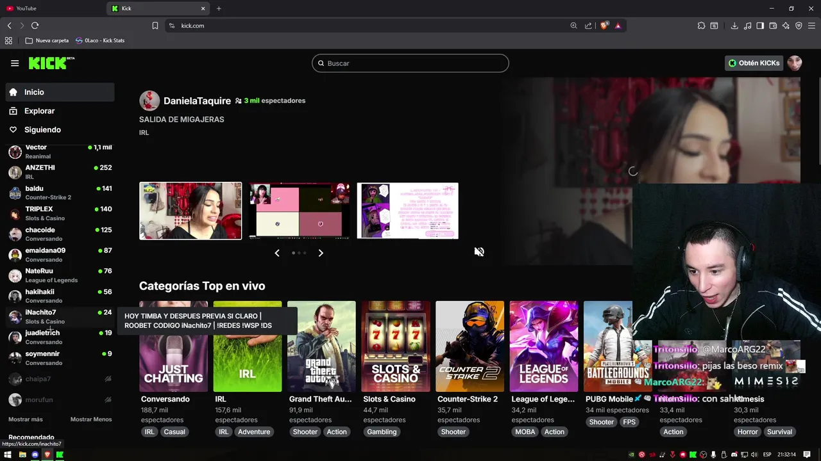Bookmark this page with the bookmark icon
Screen dimensions: 821x461
point(155,26)
